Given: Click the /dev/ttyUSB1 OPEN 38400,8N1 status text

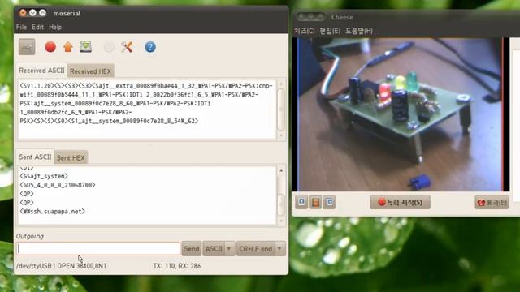Looking at the screenshot, I should tap(62, 266).
